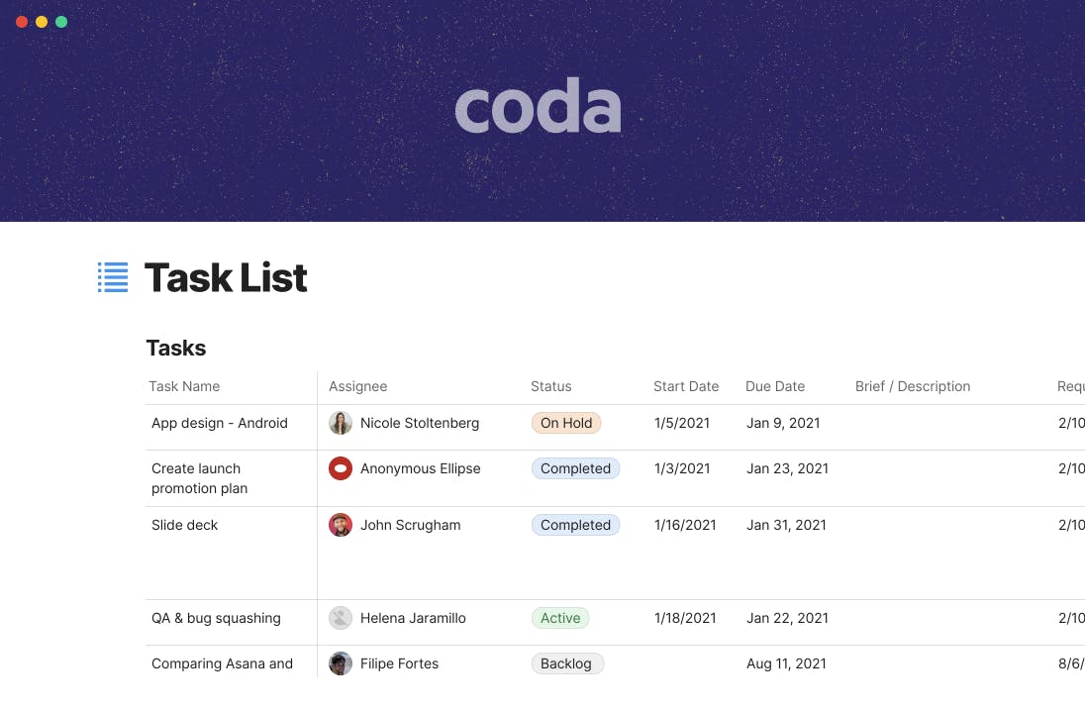Open the On Hold status tag

(566, 423)
